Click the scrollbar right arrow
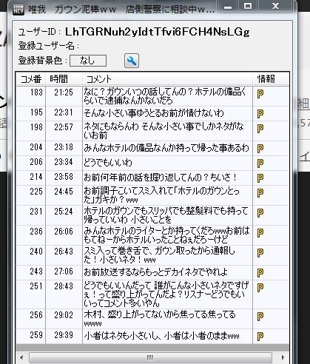Image resolution: width=310 pixels, height=364 pixels. point(283,357)
